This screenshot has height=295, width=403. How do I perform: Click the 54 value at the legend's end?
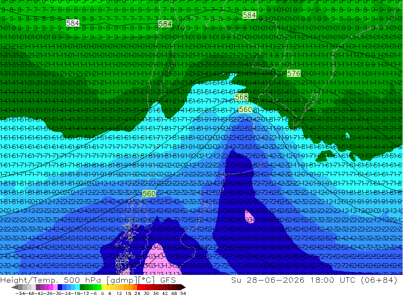click(x=183, y=293)
